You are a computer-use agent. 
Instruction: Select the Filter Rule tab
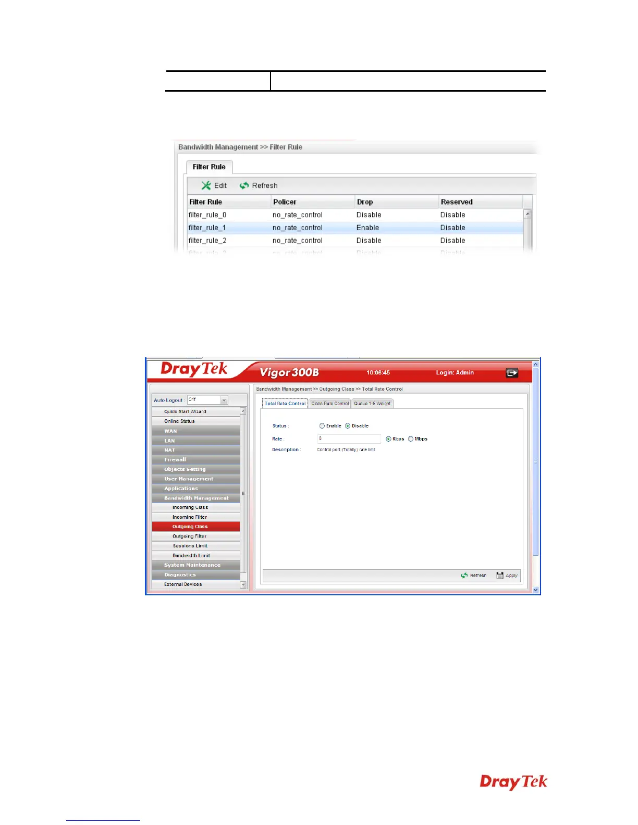coord(209,167)
